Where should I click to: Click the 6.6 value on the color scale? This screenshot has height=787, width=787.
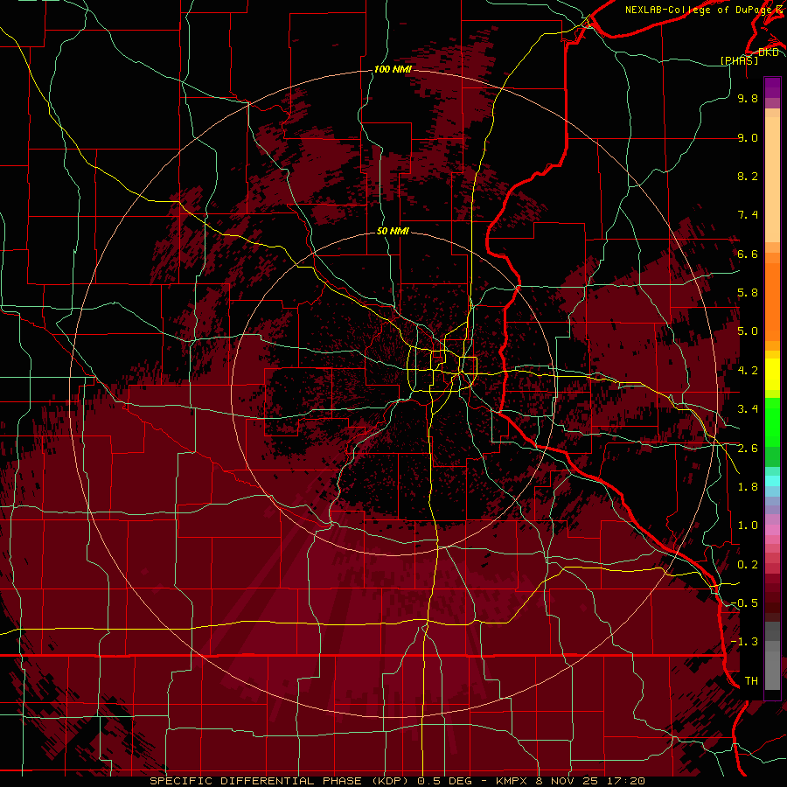tap(748, 254)
